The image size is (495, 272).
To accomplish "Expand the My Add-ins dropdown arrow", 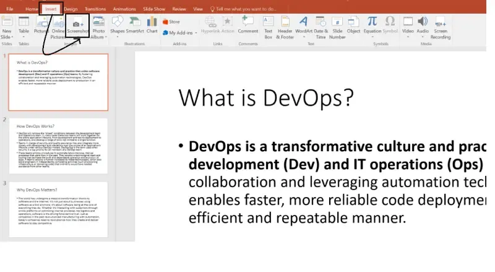I will [196, 33].
